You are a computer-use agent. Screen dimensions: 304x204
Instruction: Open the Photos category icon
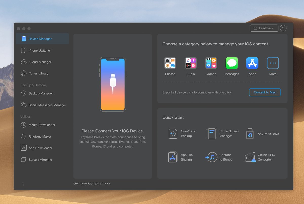click(170, 63)
